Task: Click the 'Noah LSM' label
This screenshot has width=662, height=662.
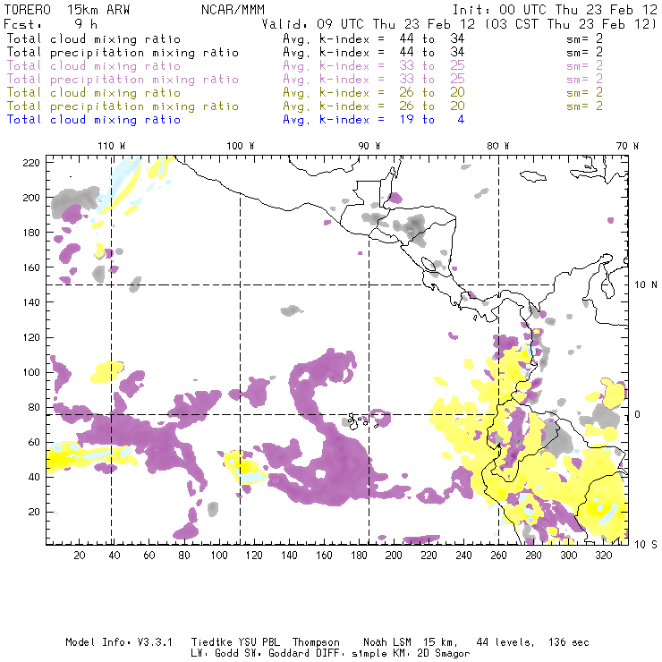Action: click(x=387, y=642)
